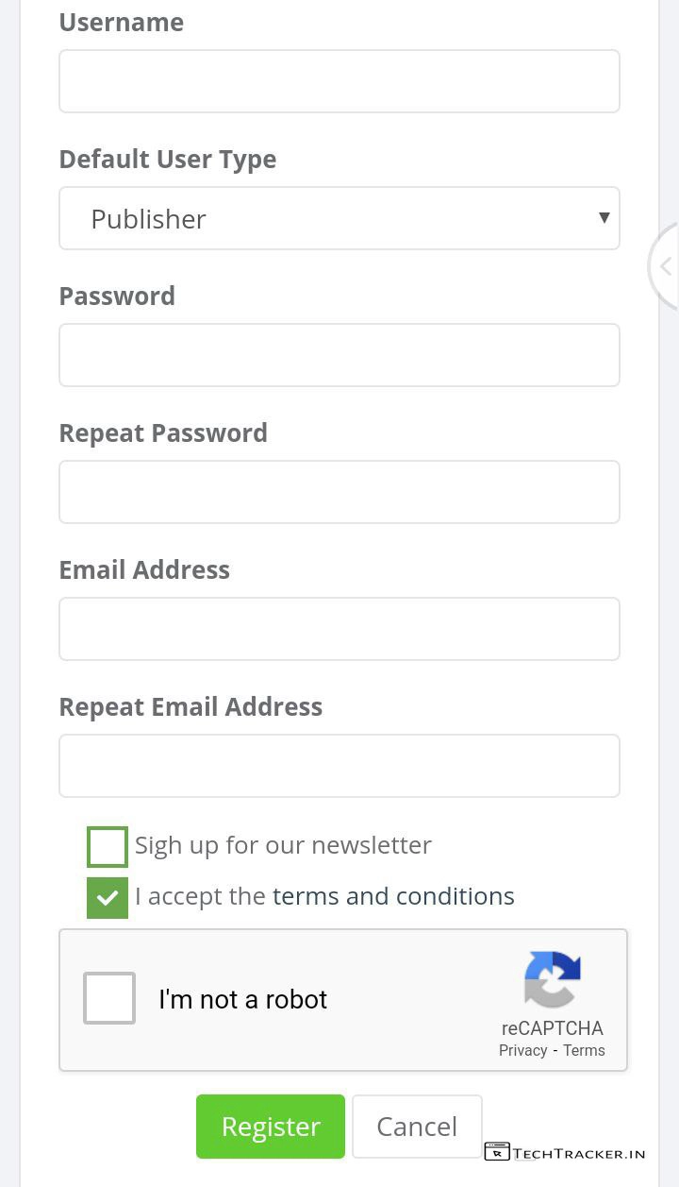Open the terms and conditions link
Viewport: 679px width, 1187px height.
(393, 896)
